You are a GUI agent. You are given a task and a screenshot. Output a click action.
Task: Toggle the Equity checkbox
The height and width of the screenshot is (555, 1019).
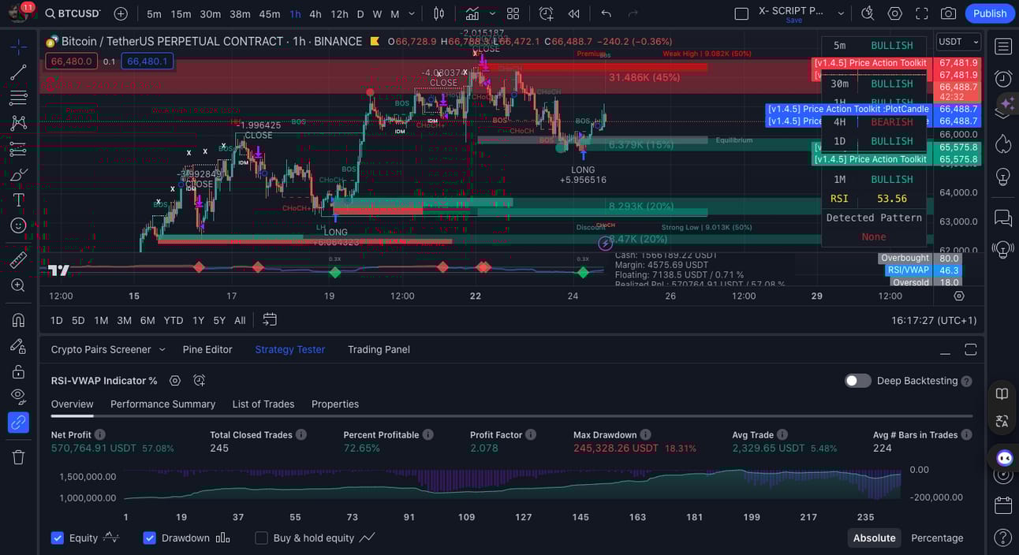57,538
